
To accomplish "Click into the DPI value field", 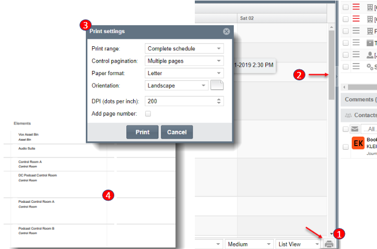I will click(180, 101).
